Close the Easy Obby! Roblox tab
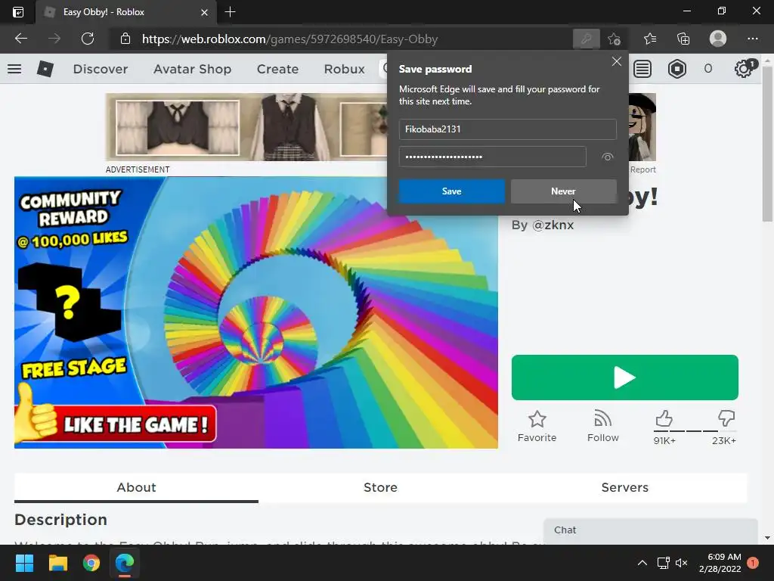The width and height of the screenshot is (774, 581). click(204, 12)
